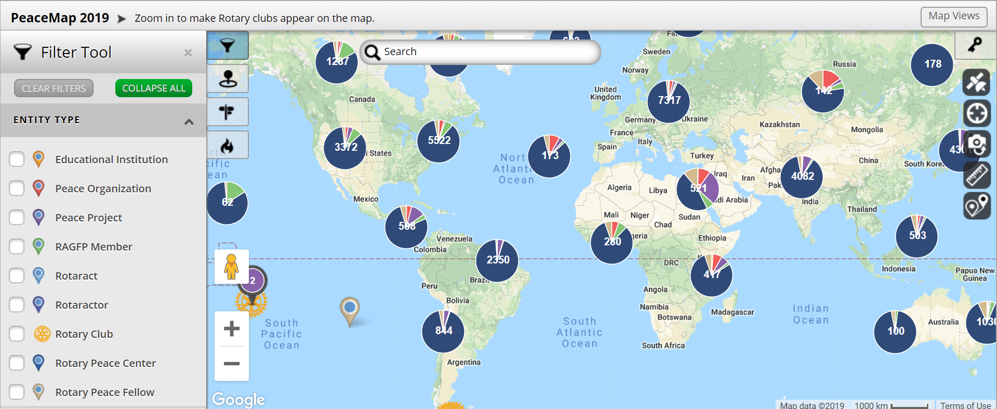997x409 pixels.
Task: Collapse the Entity Type section chevron
Action: point(189,121)
